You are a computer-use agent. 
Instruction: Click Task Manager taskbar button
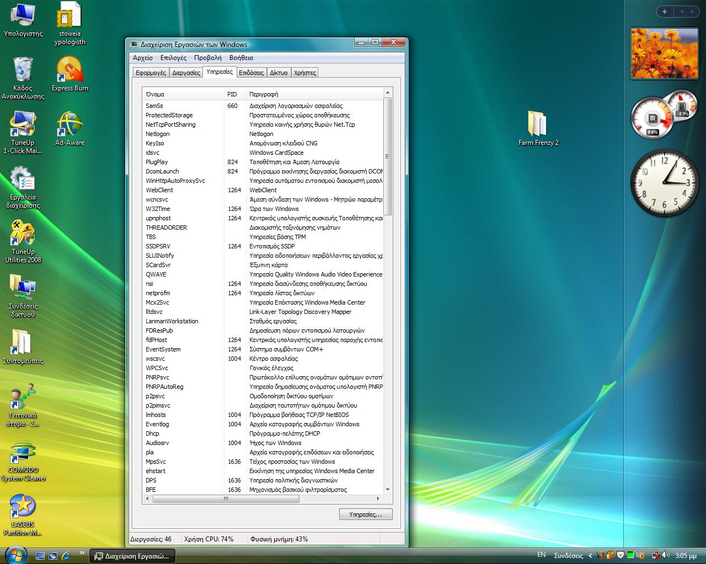tap(132, 556)
